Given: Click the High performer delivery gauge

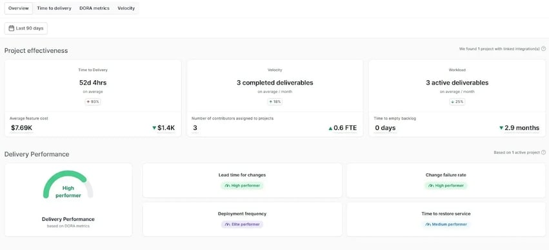Looking at the screenshot, I should click(68, 185).
